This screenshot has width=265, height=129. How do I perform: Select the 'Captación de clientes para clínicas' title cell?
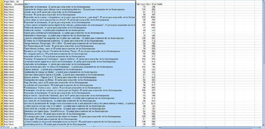coord(79,9)
